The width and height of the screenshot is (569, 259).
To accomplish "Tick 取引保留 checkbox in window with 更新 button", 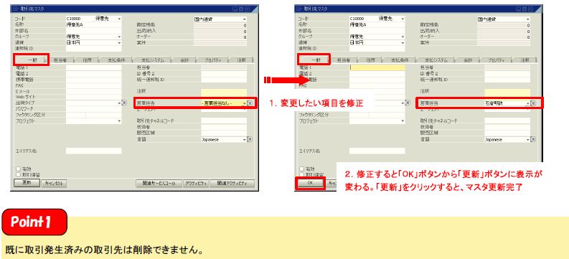I will [x=18, y=174].
